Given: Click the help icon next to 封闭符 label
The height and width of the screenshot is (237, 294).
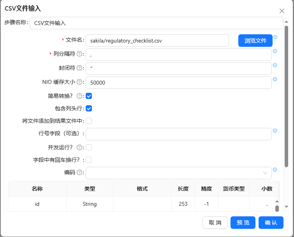Looking at the screenshot, I should [79, 68].
